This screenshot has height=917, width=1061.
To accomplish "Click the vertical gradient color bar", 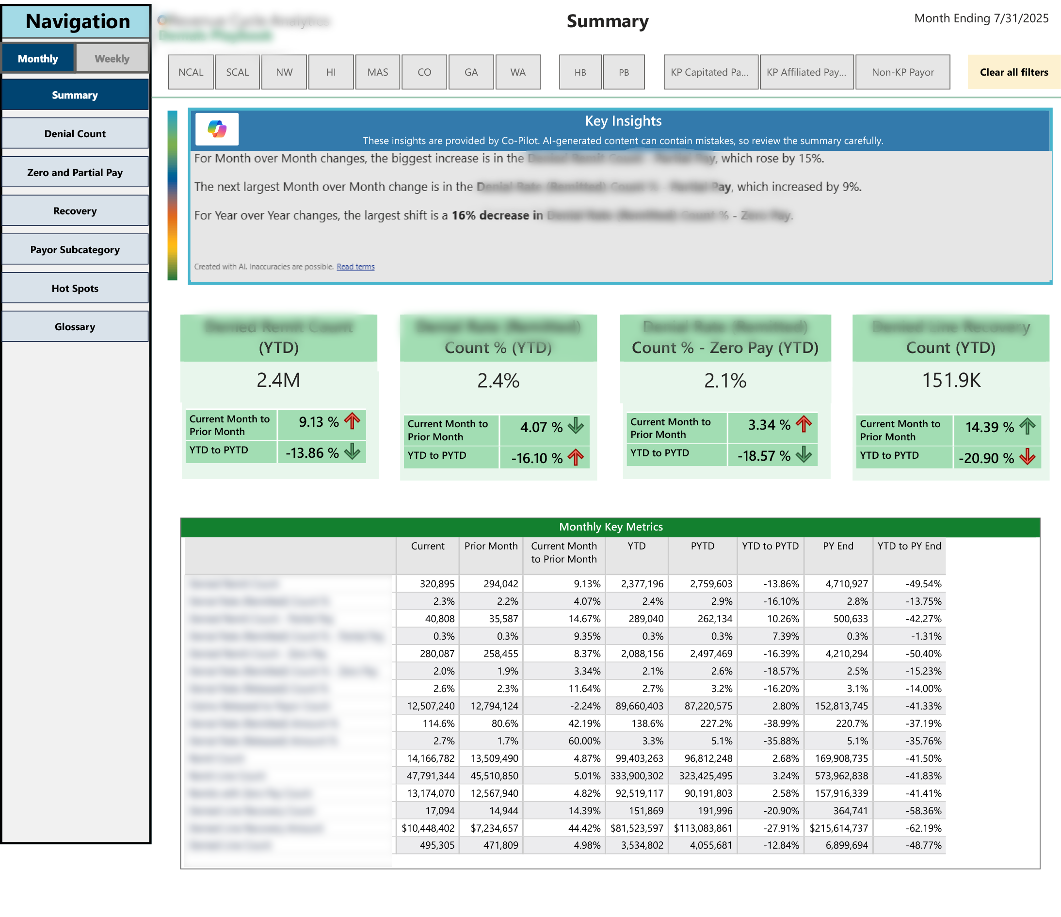I will click(x=172, y=194).
